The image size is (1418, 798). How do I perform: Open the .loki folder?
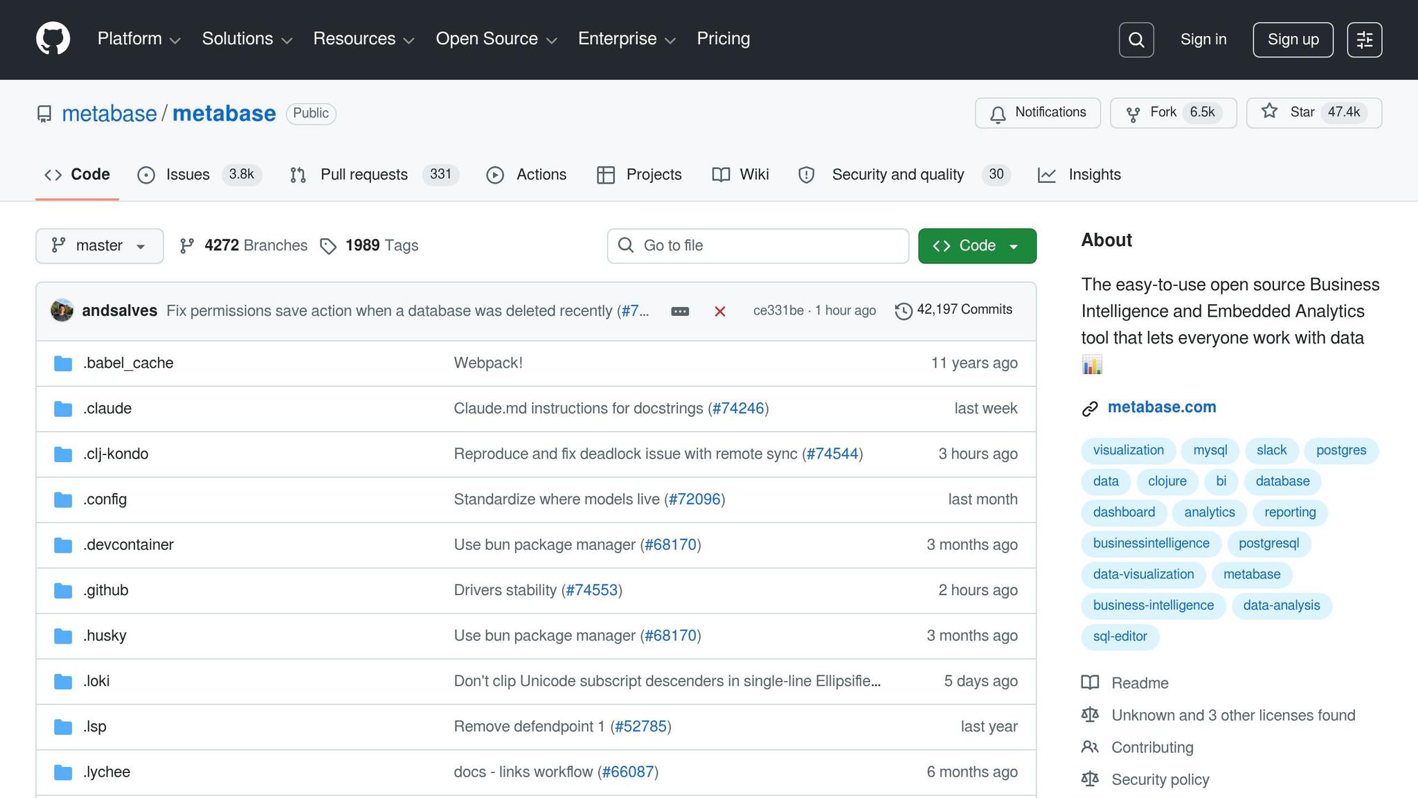click(96, 681)
